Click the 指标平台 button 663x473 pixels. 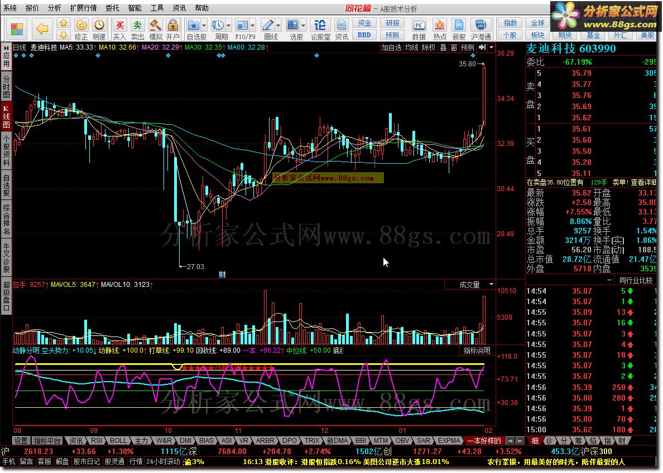(47, 441)
